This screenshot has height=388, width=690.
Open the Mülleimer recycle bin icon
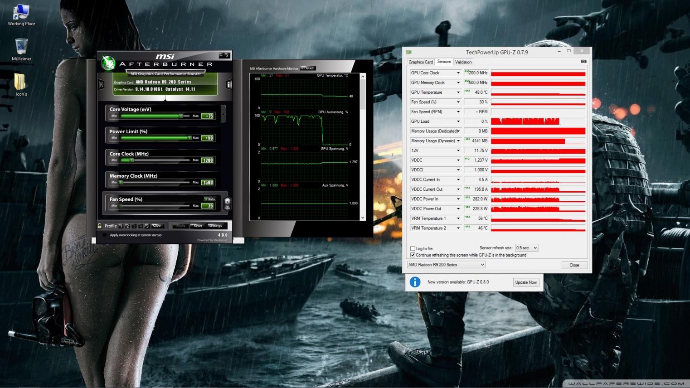[x=21, y=50]
